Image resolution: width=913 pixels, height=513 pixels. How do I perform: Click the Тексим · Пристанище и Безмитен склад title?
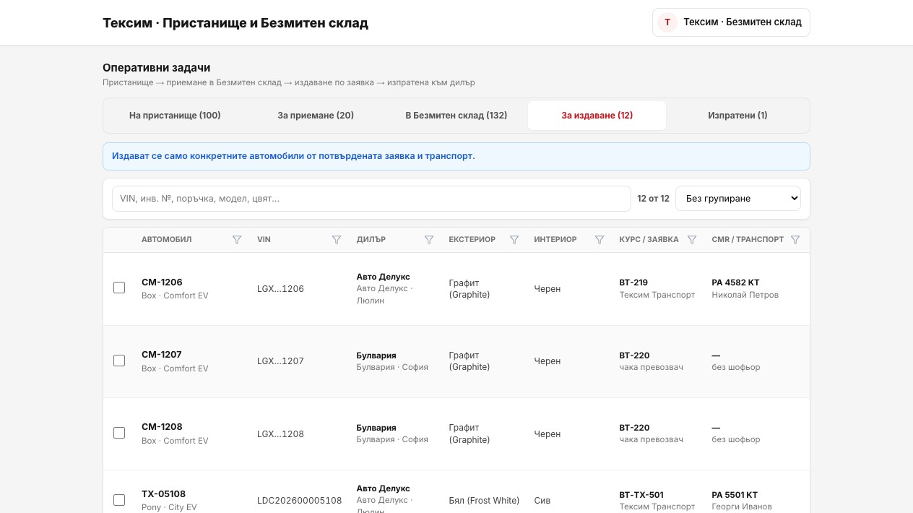click(x=235, y=23)
